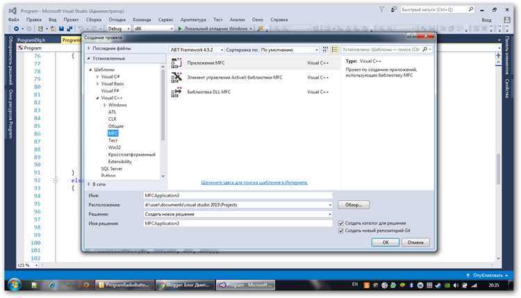
Task: Select the MFC DLL Library template icon
Action: (176, 92)
